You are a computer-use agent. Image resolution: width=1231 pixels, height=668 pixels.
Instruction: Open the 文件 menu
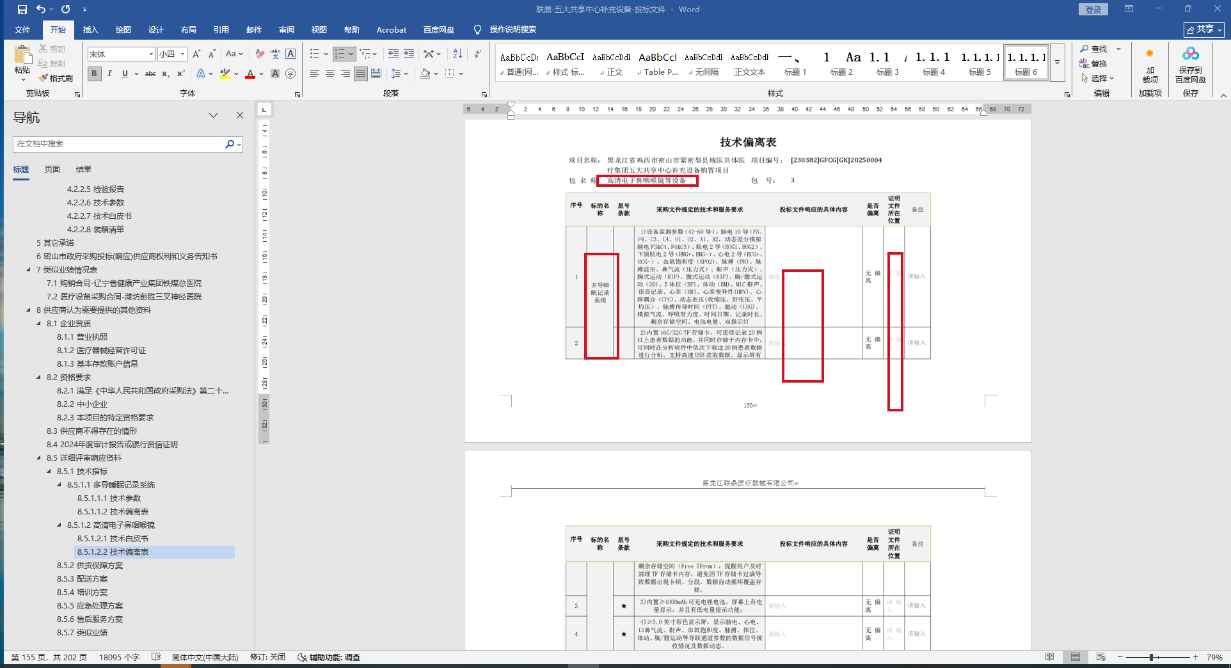point(22,30)
